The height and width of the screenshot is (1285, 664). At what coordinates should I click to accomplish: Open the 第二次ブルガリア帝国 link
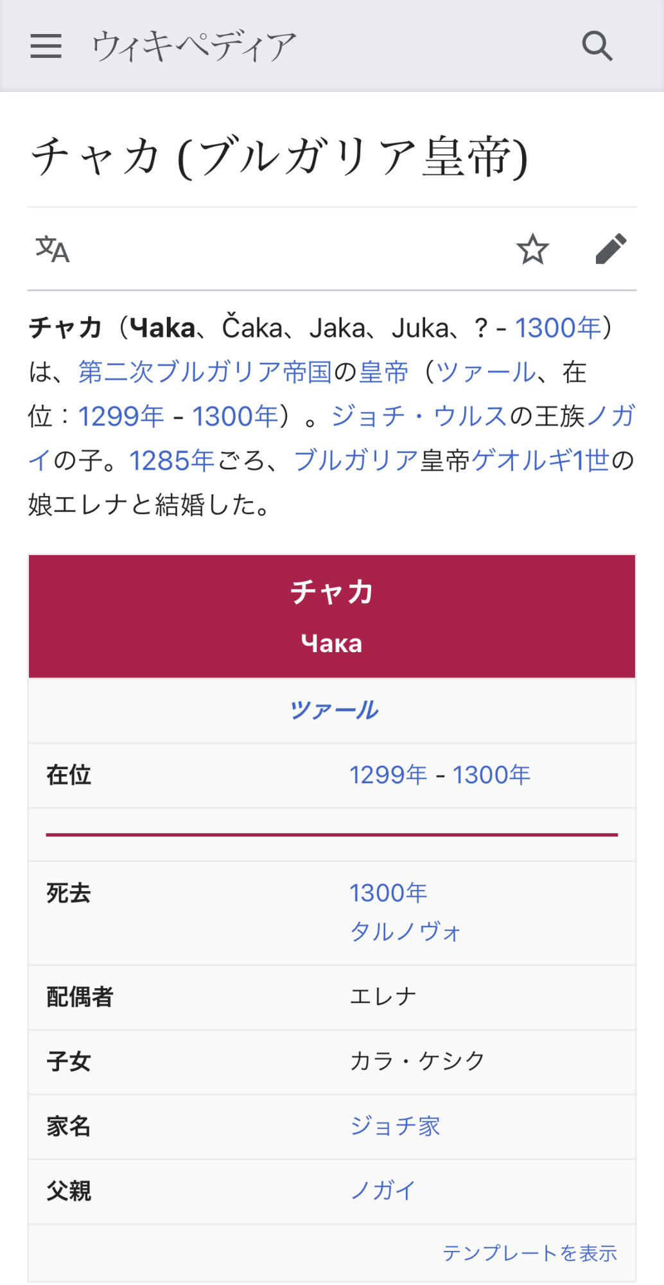click(x=205, y=372)
